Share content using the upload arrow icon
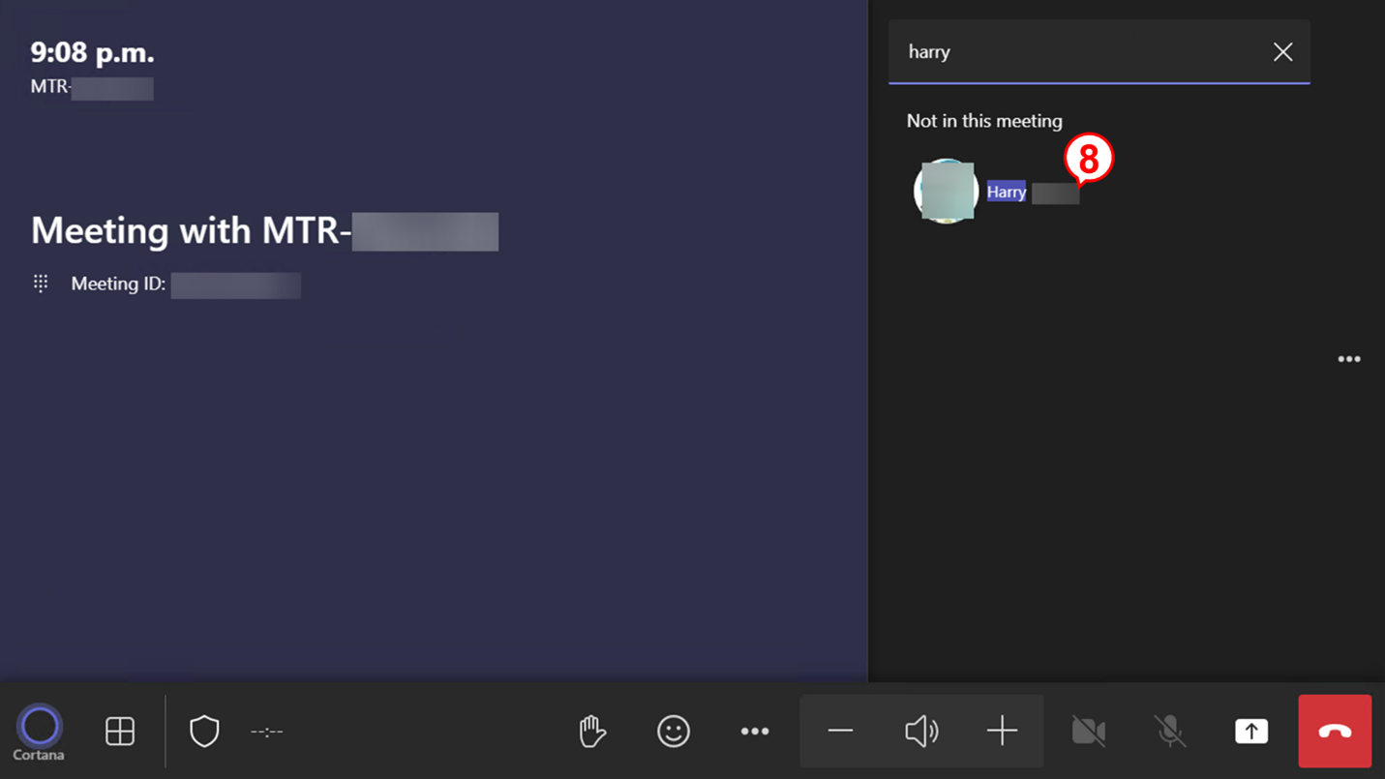 (x=1251, y=732)
